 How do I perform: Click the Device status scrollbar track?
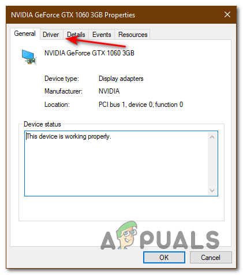pos(212,163)
